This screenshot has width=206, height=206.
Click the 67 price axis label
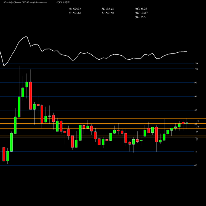point(196,165)
